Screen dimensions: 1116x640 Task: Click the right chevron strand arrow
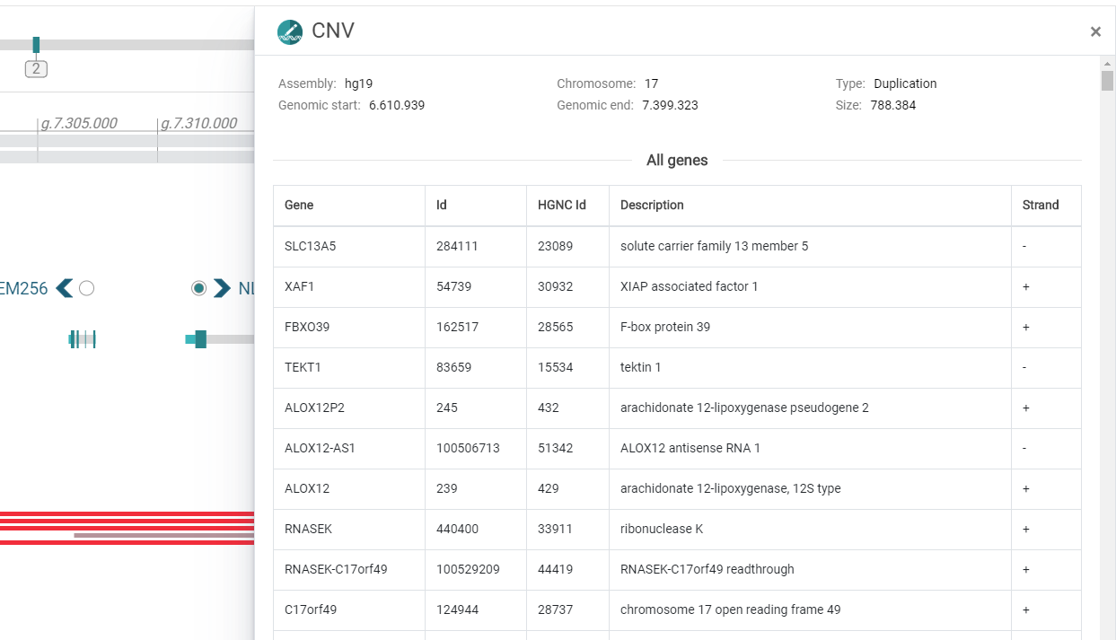(221, 288)
